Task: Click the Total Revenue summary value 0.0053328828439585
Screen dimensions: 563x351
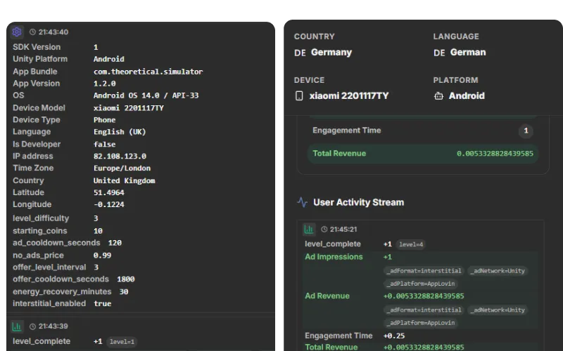Action: (x=495, y=154)
